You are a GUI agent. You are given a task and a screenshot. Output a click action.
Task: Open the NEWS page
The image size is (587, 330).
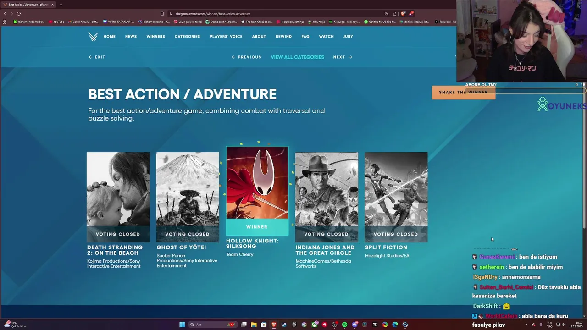[131, 37]
